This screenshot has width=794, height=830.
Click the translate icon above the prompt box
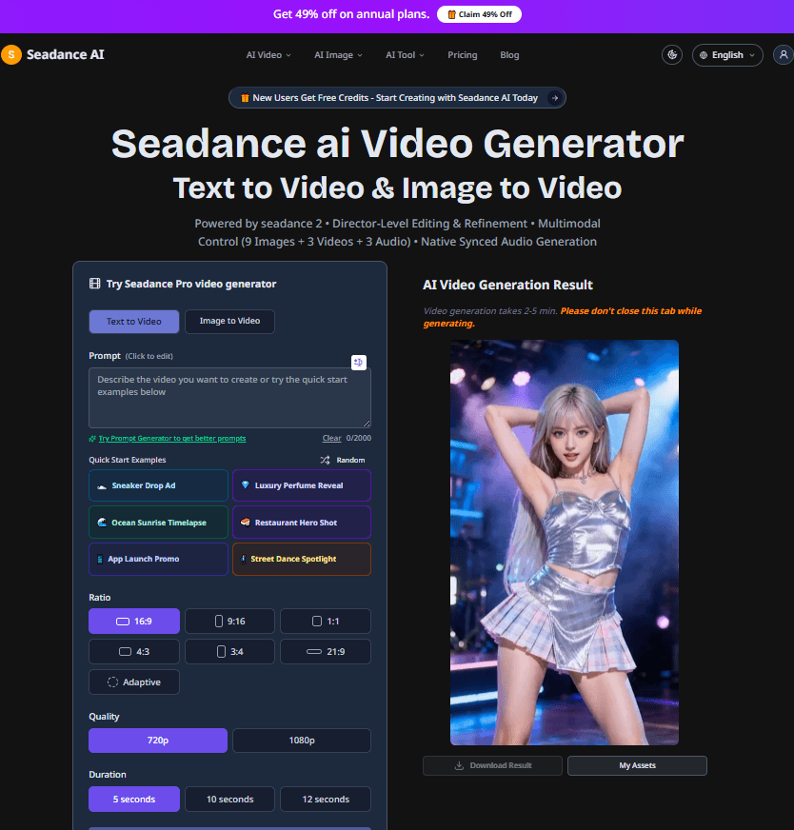358,362
